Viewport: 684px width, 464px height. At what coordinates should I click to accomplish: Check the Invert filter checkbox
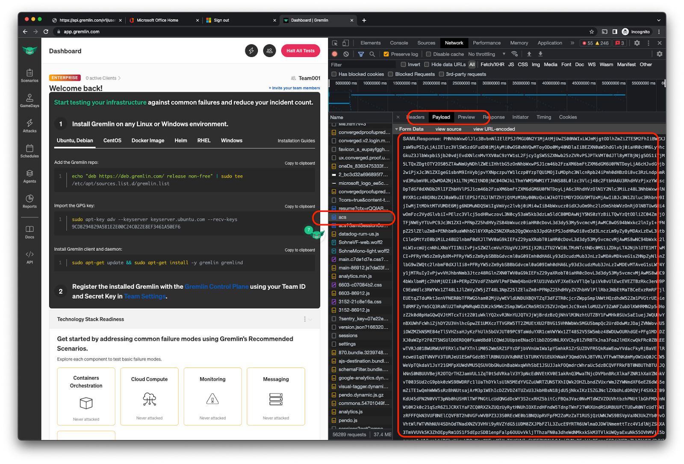(403, 65)
